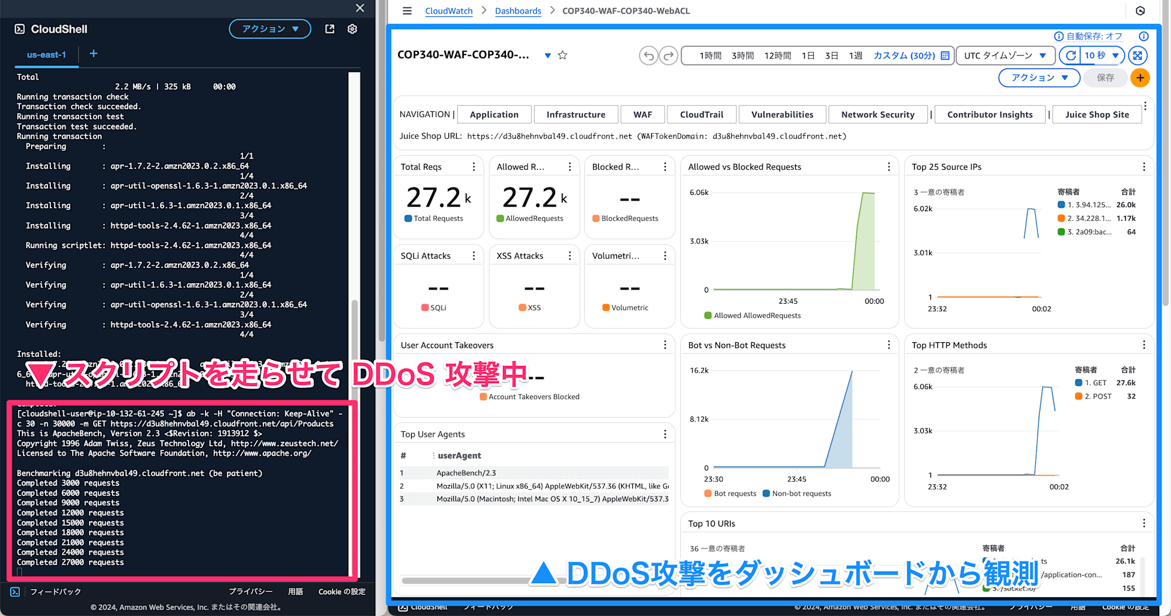Screen dimensions: 1171x616
Task: Select the 1-week time range
Action: click(855, 56)
